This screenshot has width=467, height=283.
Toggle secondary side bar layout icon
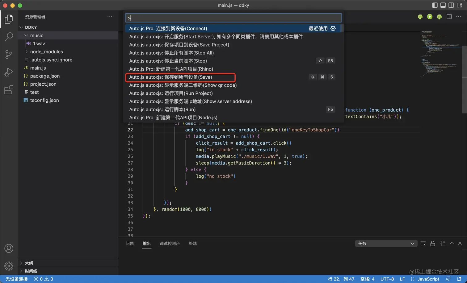tap(451, 5)
